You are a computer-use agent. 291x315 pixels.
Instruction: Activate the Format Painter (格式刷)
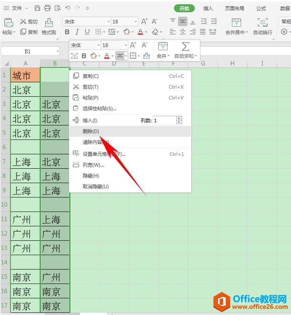(49, 26)
